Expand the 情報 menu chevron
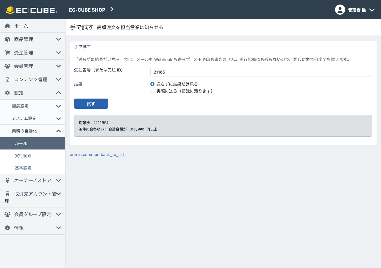 pyautogui.click(x=59, y=228)
